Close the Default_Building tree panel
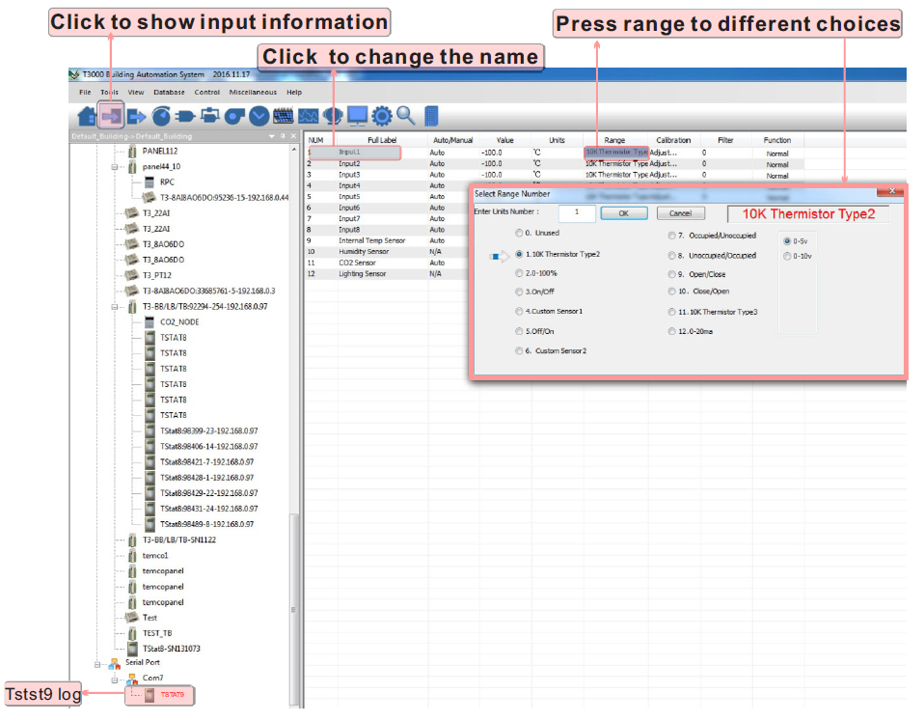The image size is (924, 722). click(293, 136)
